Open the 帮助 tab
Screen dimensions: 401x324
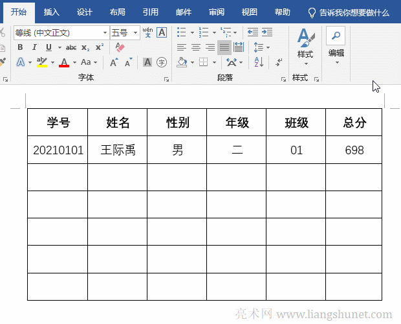click(x=283, y=12)
